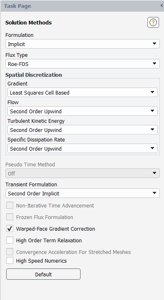Click the Default button
164x300 pixels.
click(x=43, y=274)
